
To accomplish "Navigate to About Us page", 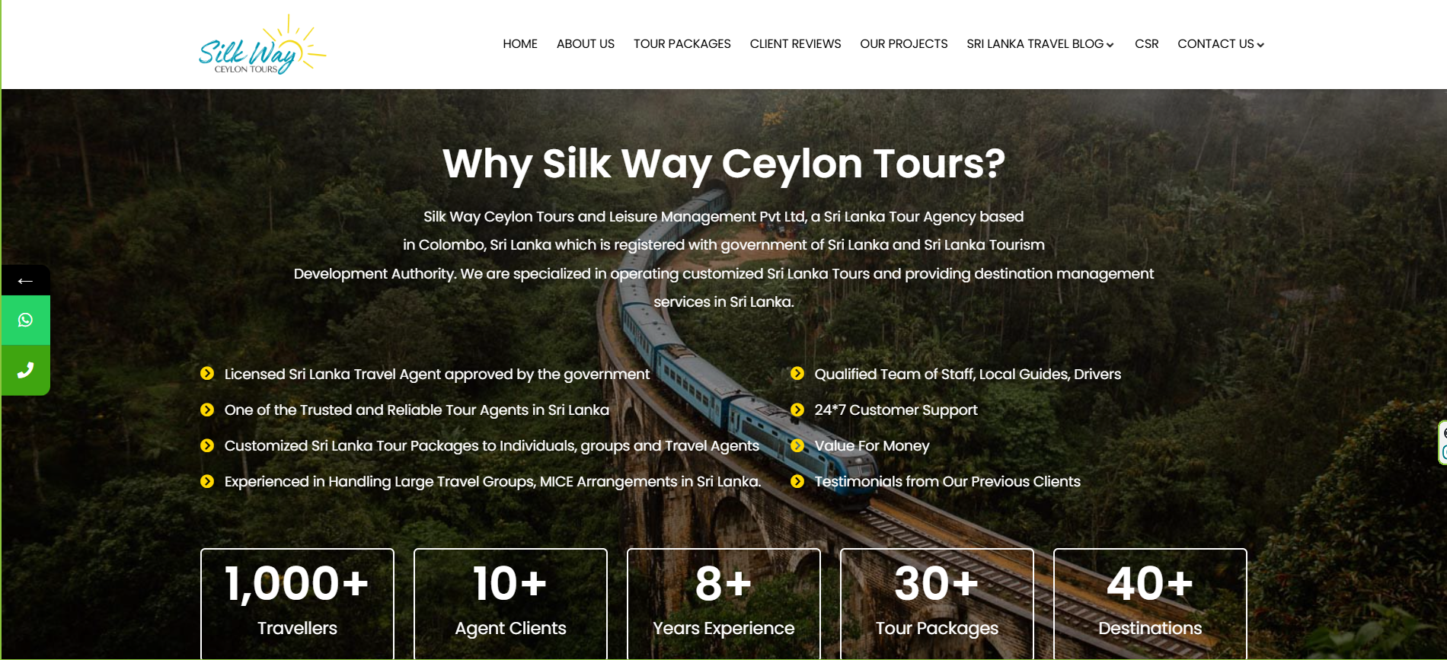I will point(585,44).
